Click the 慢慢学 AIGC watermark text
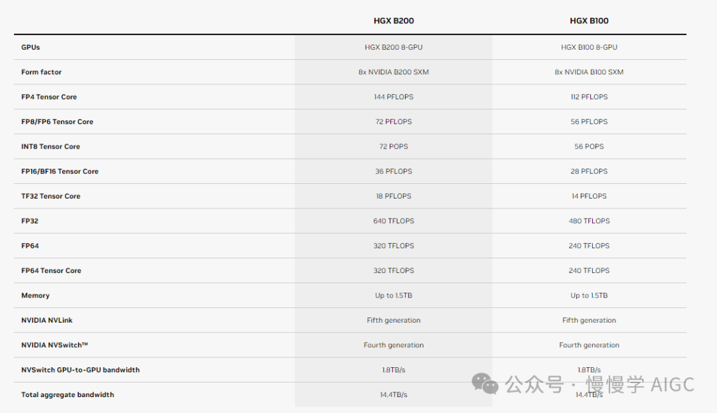The width and height of the screenshot is (717, 413). (x=639, y=384)
